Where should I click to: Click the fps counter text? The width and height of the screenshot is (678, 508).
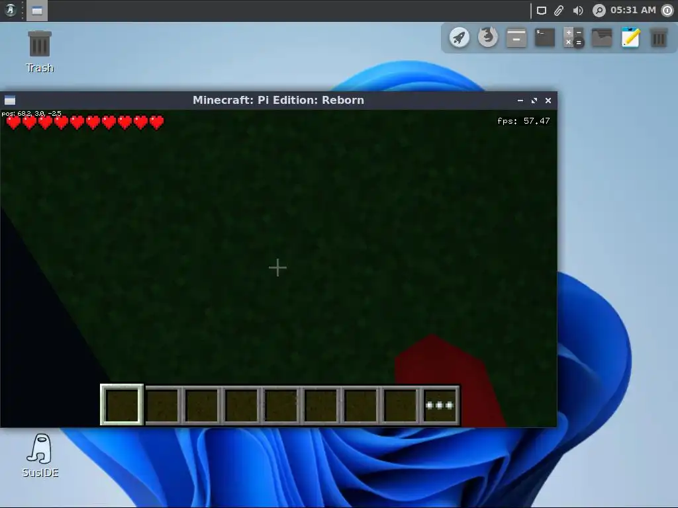[524, 121]
